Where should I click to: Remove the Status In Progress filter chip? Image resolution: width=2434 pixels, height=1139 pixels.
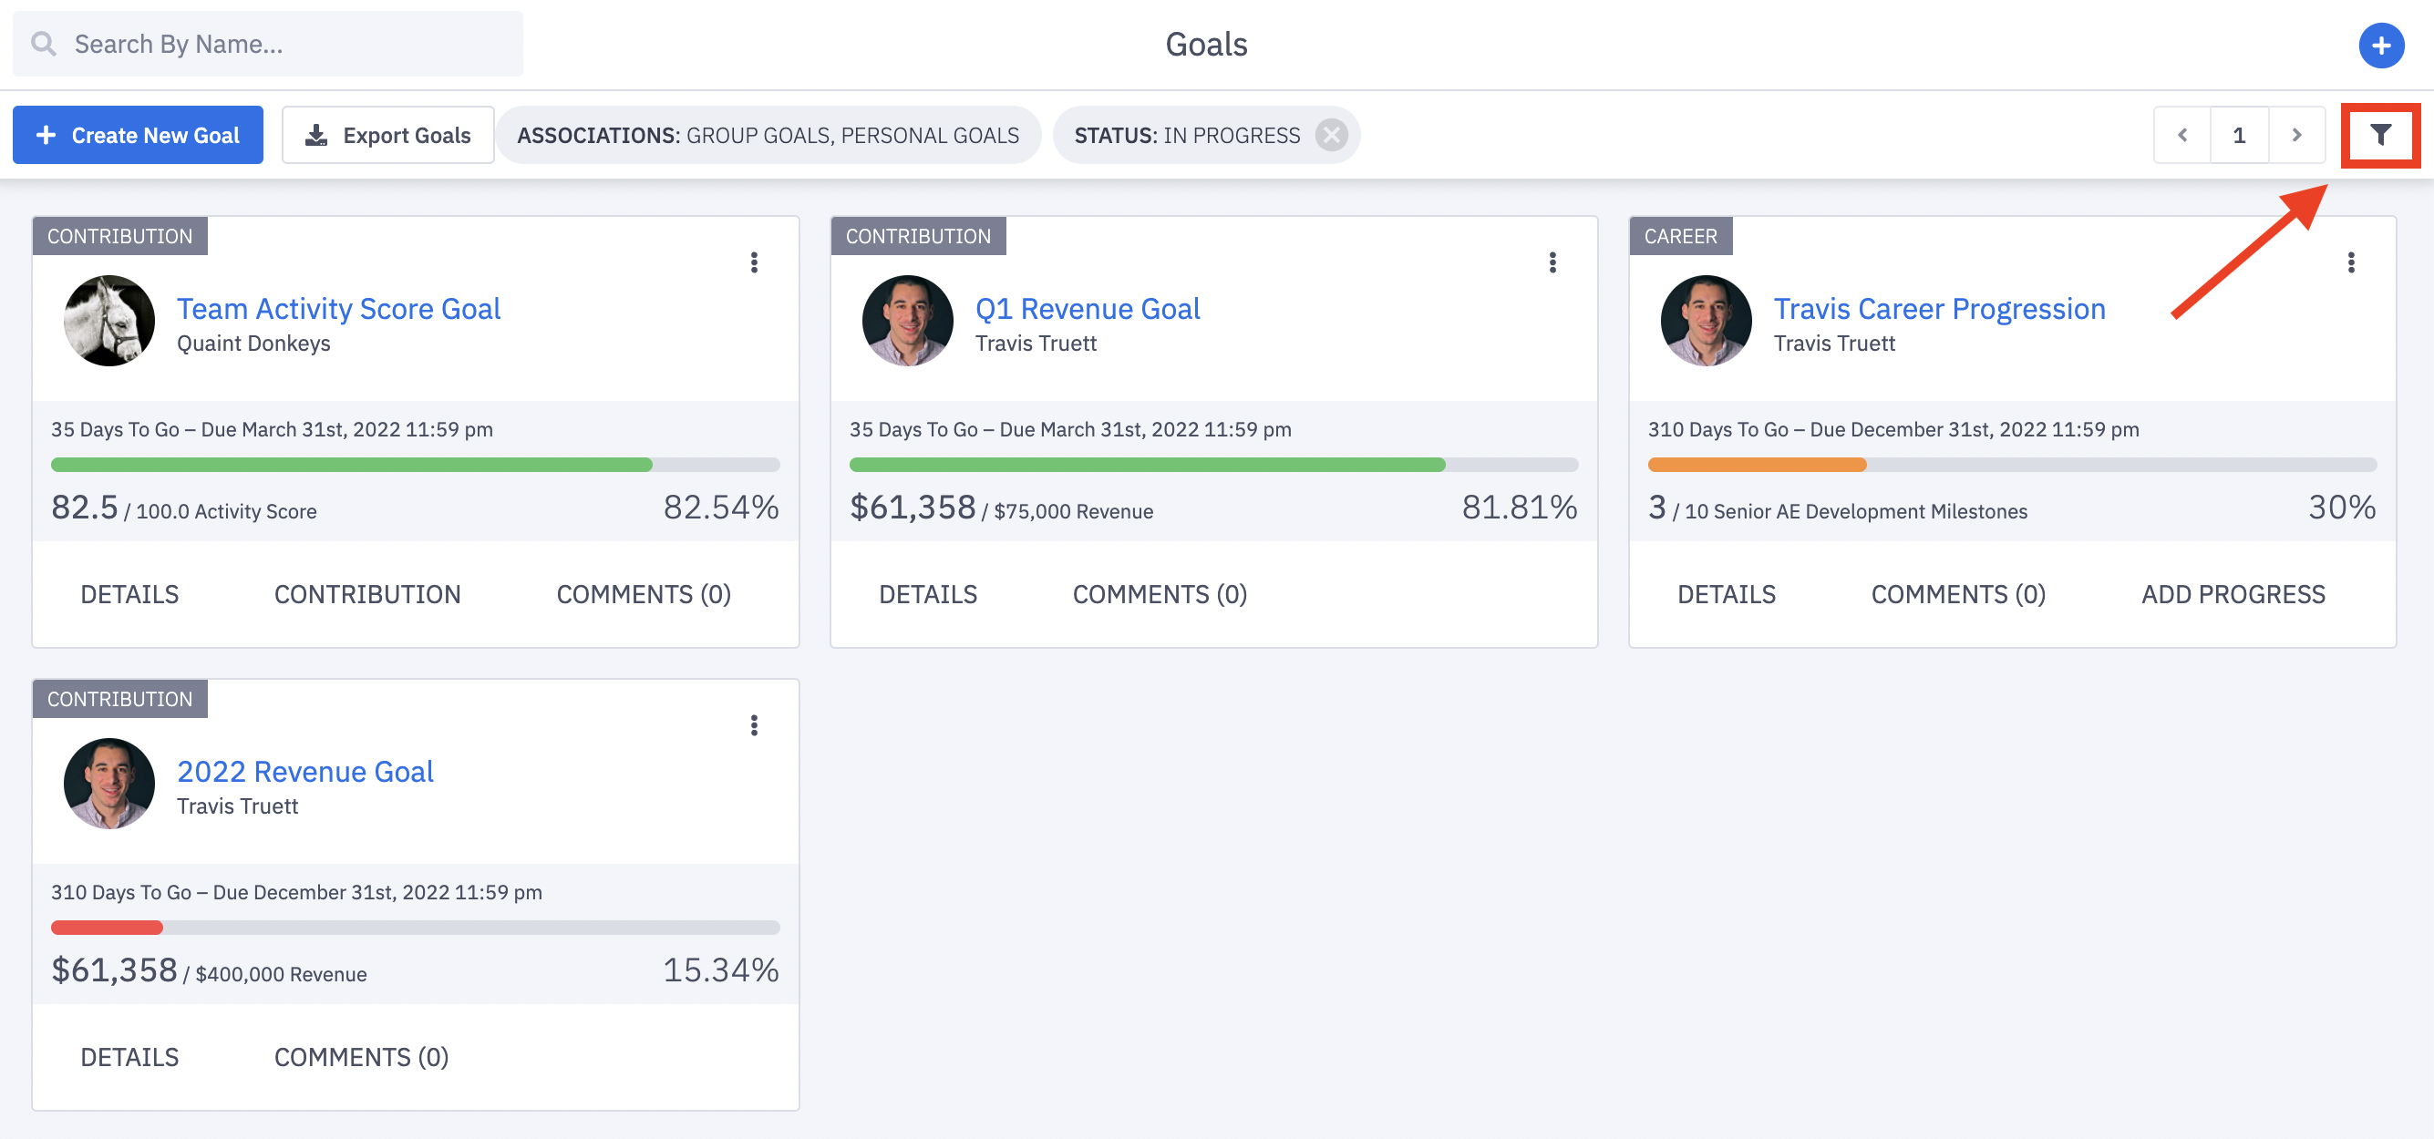[1331, 135]
